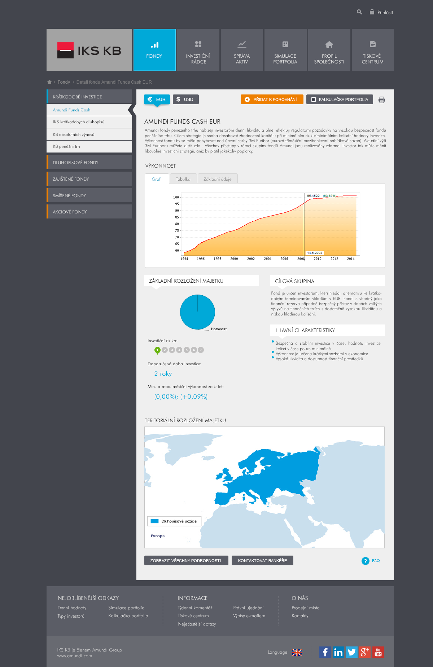The height and width of the screenshot is (667, 433).
Task: Open the FAQ link
Action: click(376, 561)
